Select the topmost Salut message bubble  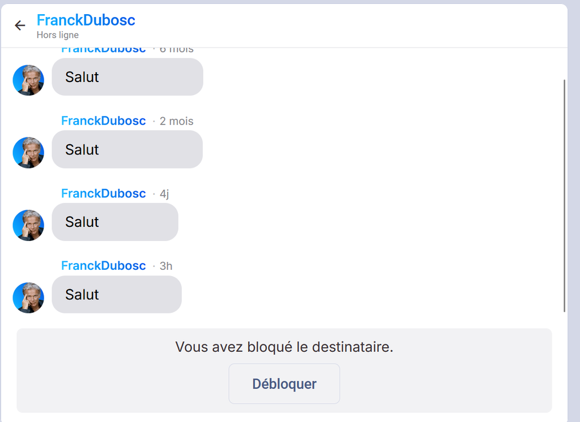pyautogui.click(x=127, y=77)
